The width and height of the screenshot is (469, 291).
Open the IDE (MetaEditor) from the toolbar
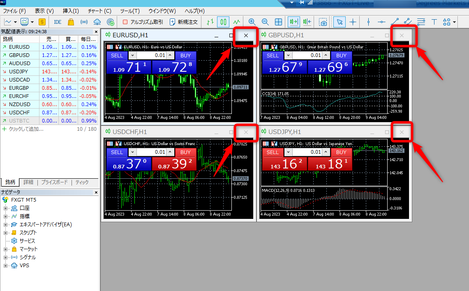(58, 22)
